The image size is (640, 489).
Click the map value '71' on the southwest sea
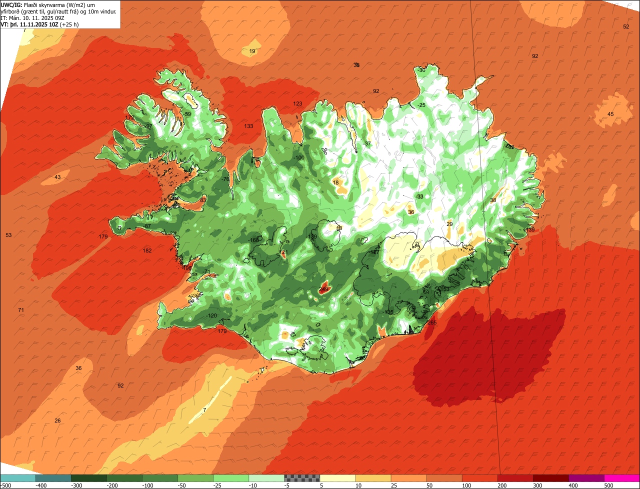coord(21,310)
